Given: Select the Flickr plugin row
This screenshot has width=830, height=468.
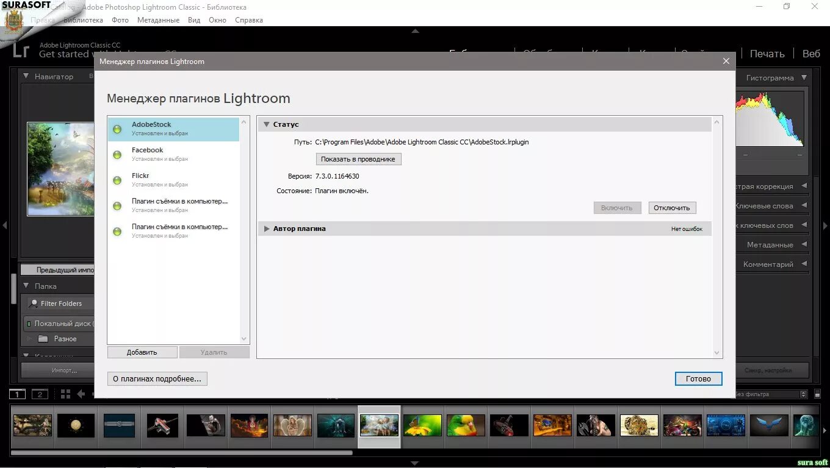Looking at the screenshot, I should click(173, 180).
